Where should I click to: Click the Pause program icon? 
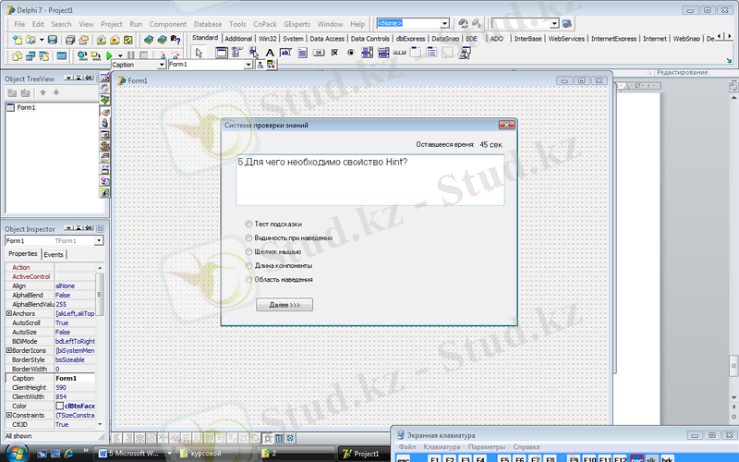[131, 55]
